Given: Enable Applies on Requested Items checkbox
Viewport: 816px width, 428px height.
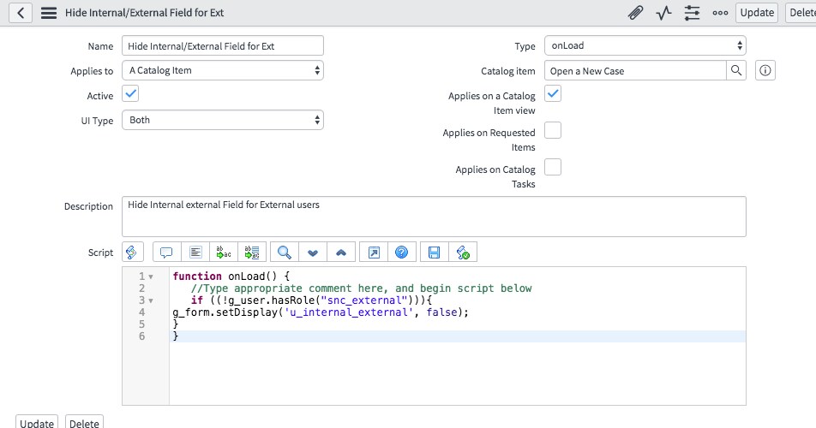Looking at the screenshot, I should pos(553,130).
